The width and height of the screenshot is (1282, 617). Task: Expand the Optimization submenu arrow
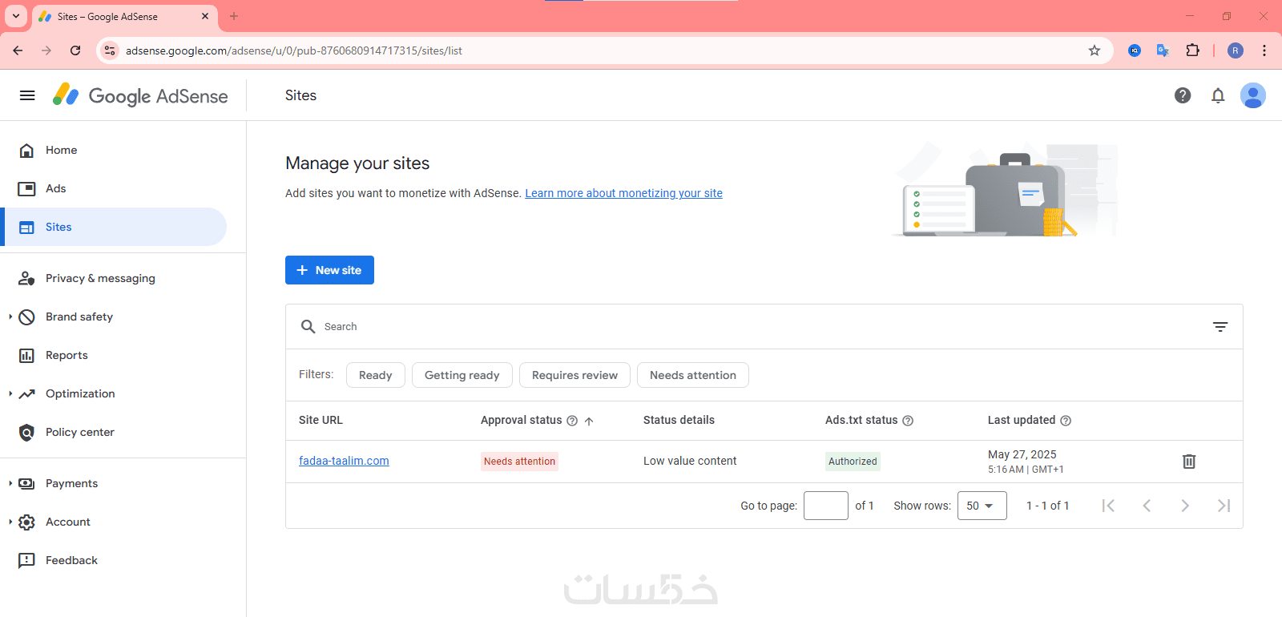[10, 393]
